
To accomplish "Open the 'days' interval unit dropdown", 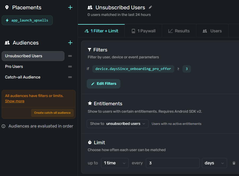I will (214, 163).
